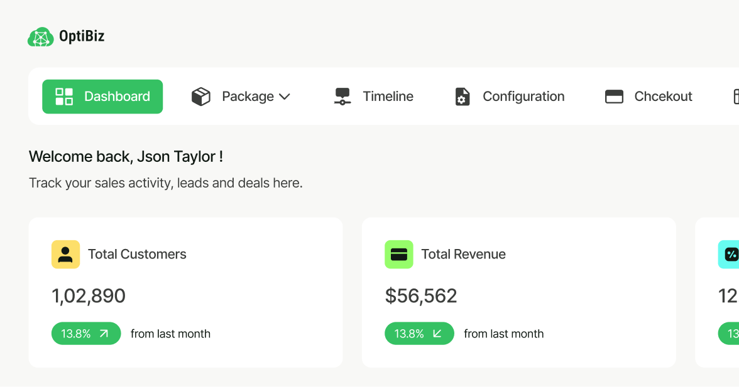Click the Dashboard grid icon
Image resolution: width=739 pixels, height=387 pixels.
pyautogui.click(x=64, y=97)
